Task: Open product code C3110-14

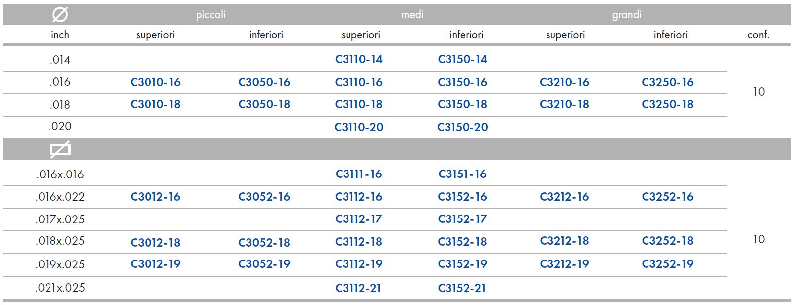Action: 359,59
